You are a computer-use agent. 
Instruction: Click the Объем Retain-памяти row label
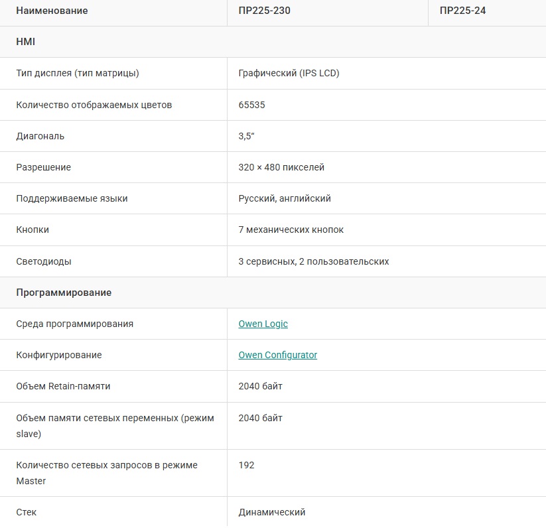(x=63, y=386)
